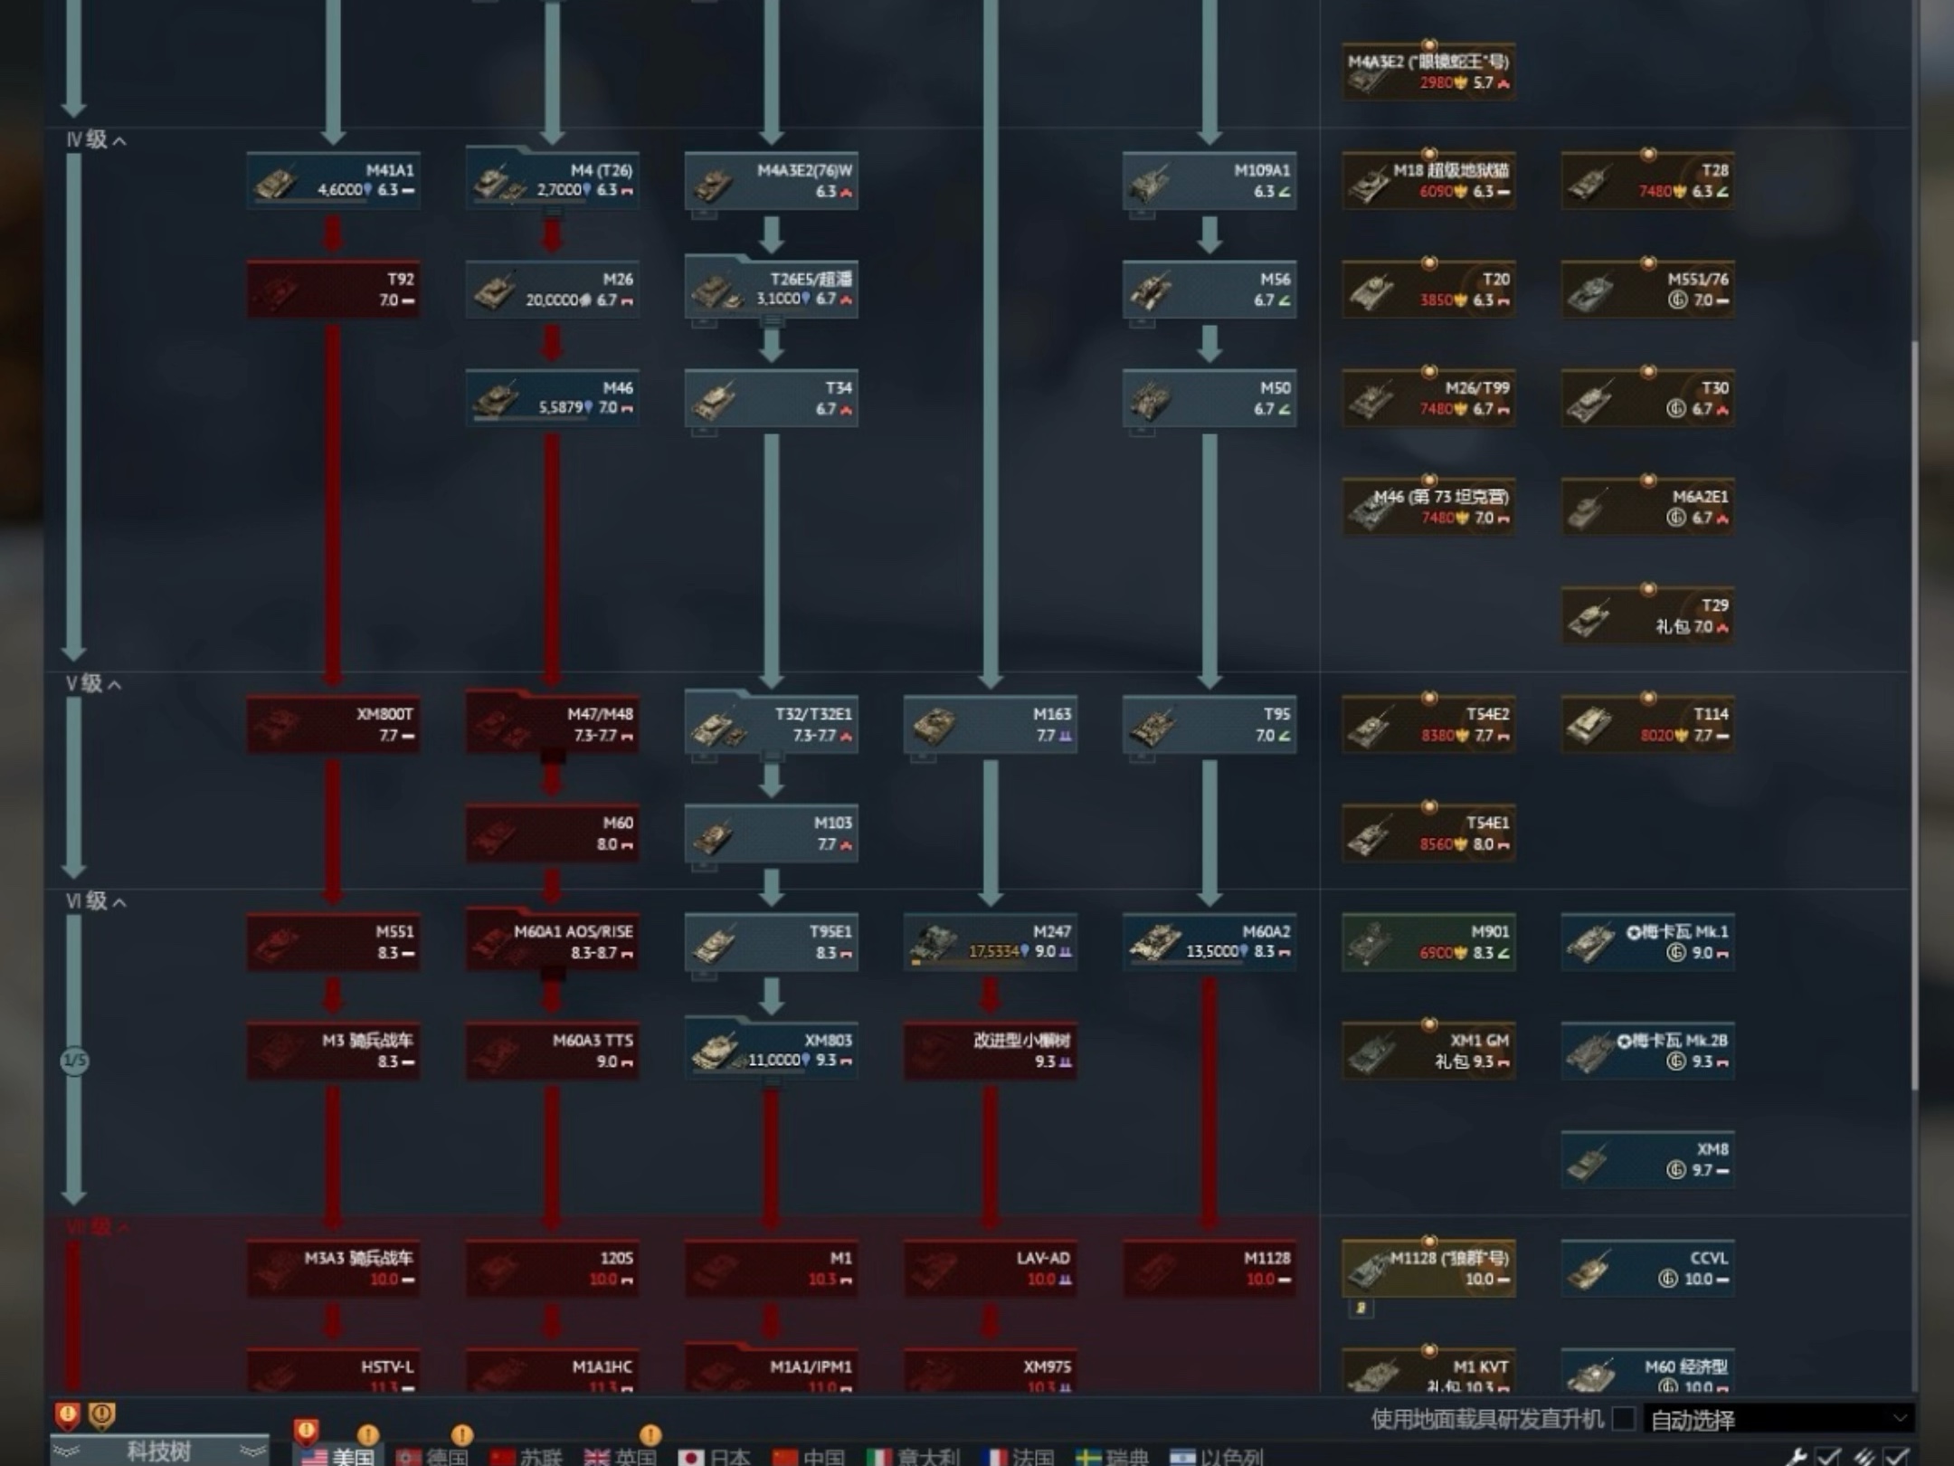The width and height of the screenshot is (1954, 1466).
Task: Select the M60 locked vehicle card
Action: point(552,833)
